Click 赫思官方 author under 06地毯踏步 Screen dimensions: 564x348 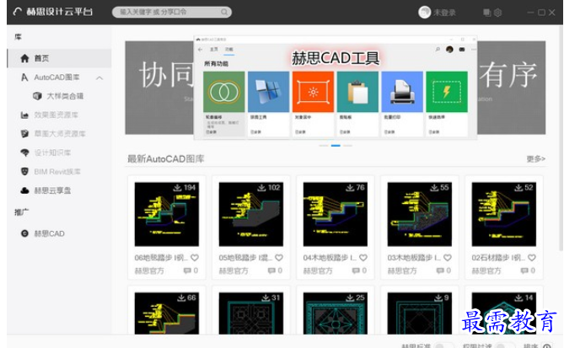[149, 270]
